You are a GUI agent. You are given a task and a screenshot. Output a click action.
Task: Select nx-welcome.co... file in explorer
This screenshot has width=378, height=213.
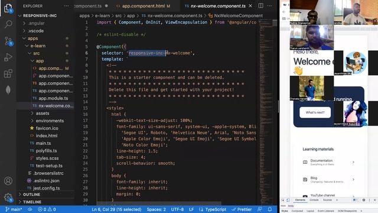point(56,106)
